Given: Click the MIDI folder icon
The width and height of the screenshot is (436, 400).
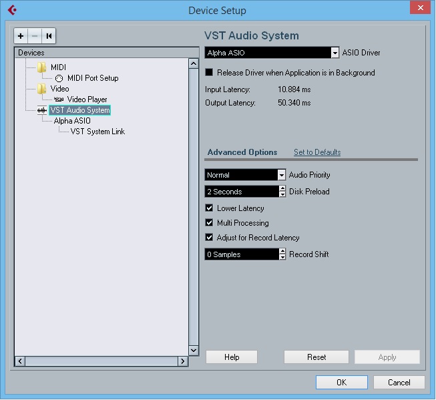Looking at the screenshot, I should tap(41, 67).
